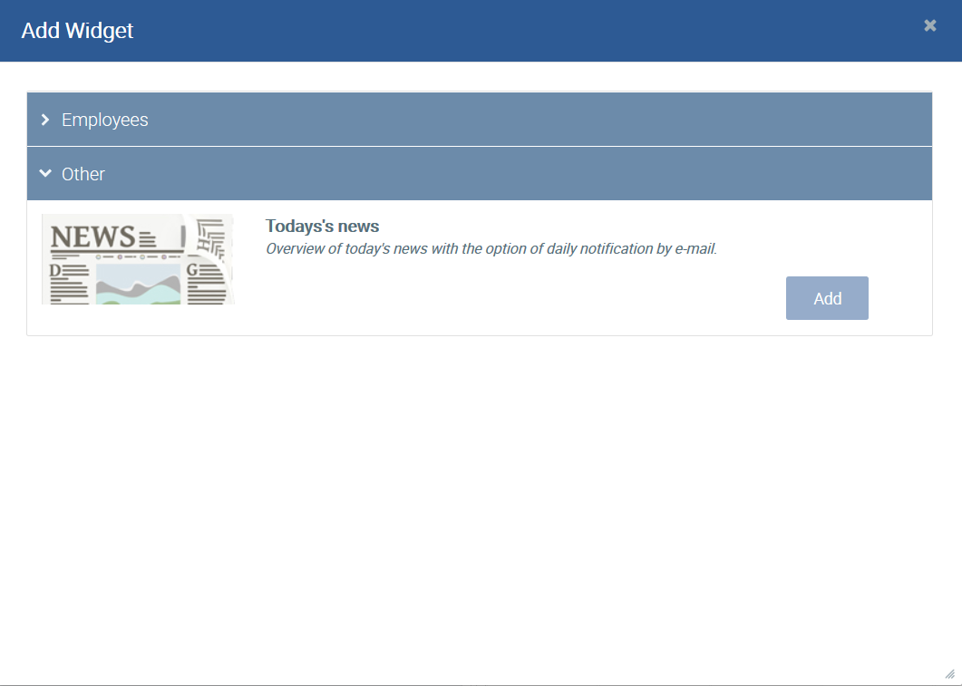The width and height of the screenshot is (962, 686).
Task: Select the Todays's news widget title
Action: [x=322, y=227]
